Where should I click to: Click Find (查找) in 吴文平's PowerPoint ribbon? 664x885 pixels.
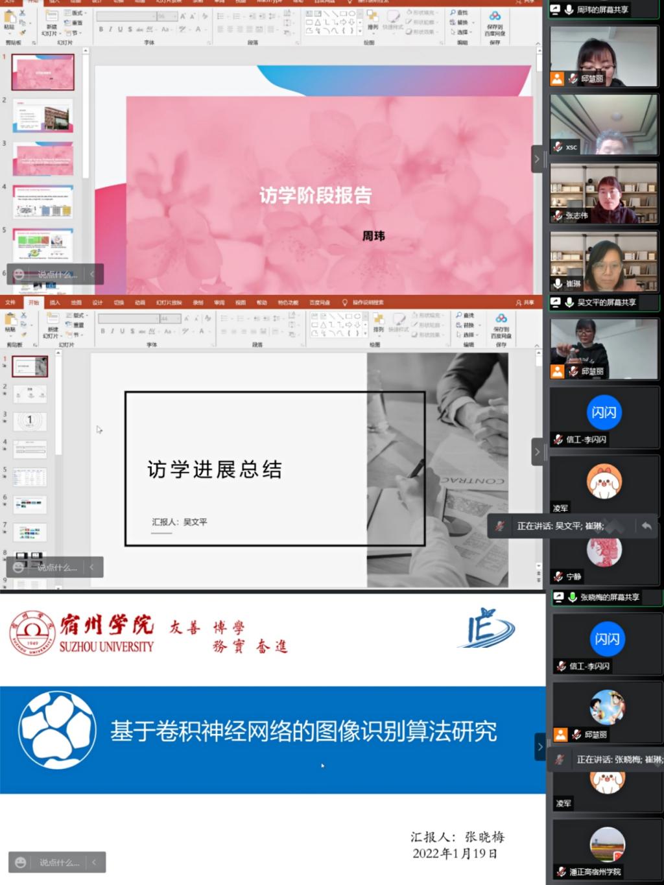(465, 315)
